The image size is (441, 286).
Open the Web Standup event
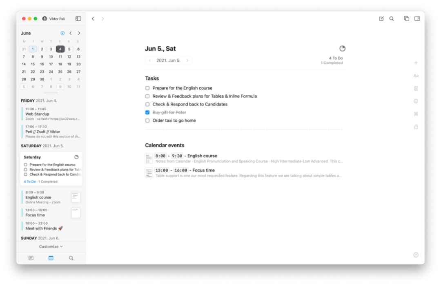tap(51, 114)
